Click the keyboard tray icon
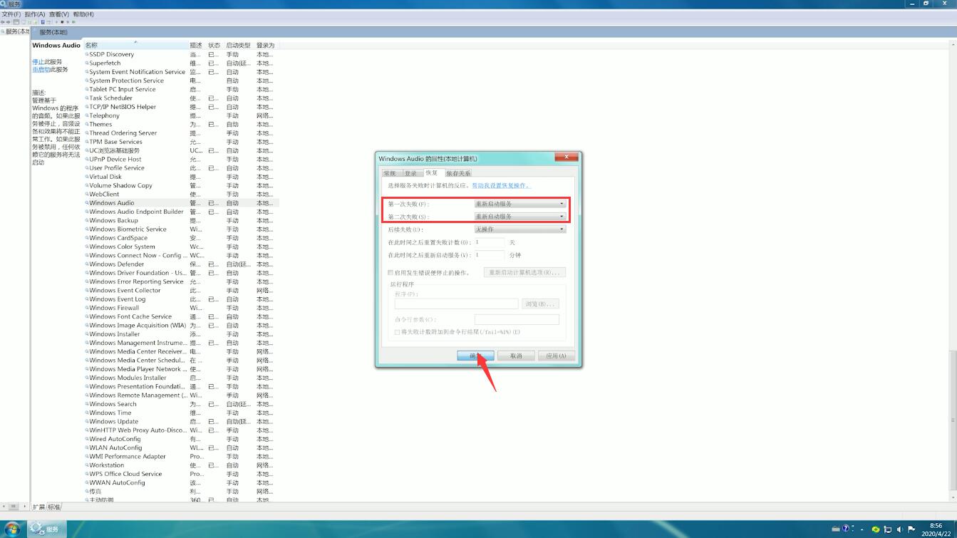The width and height of the screenshot is (957, 538). (x=836, y=529)
